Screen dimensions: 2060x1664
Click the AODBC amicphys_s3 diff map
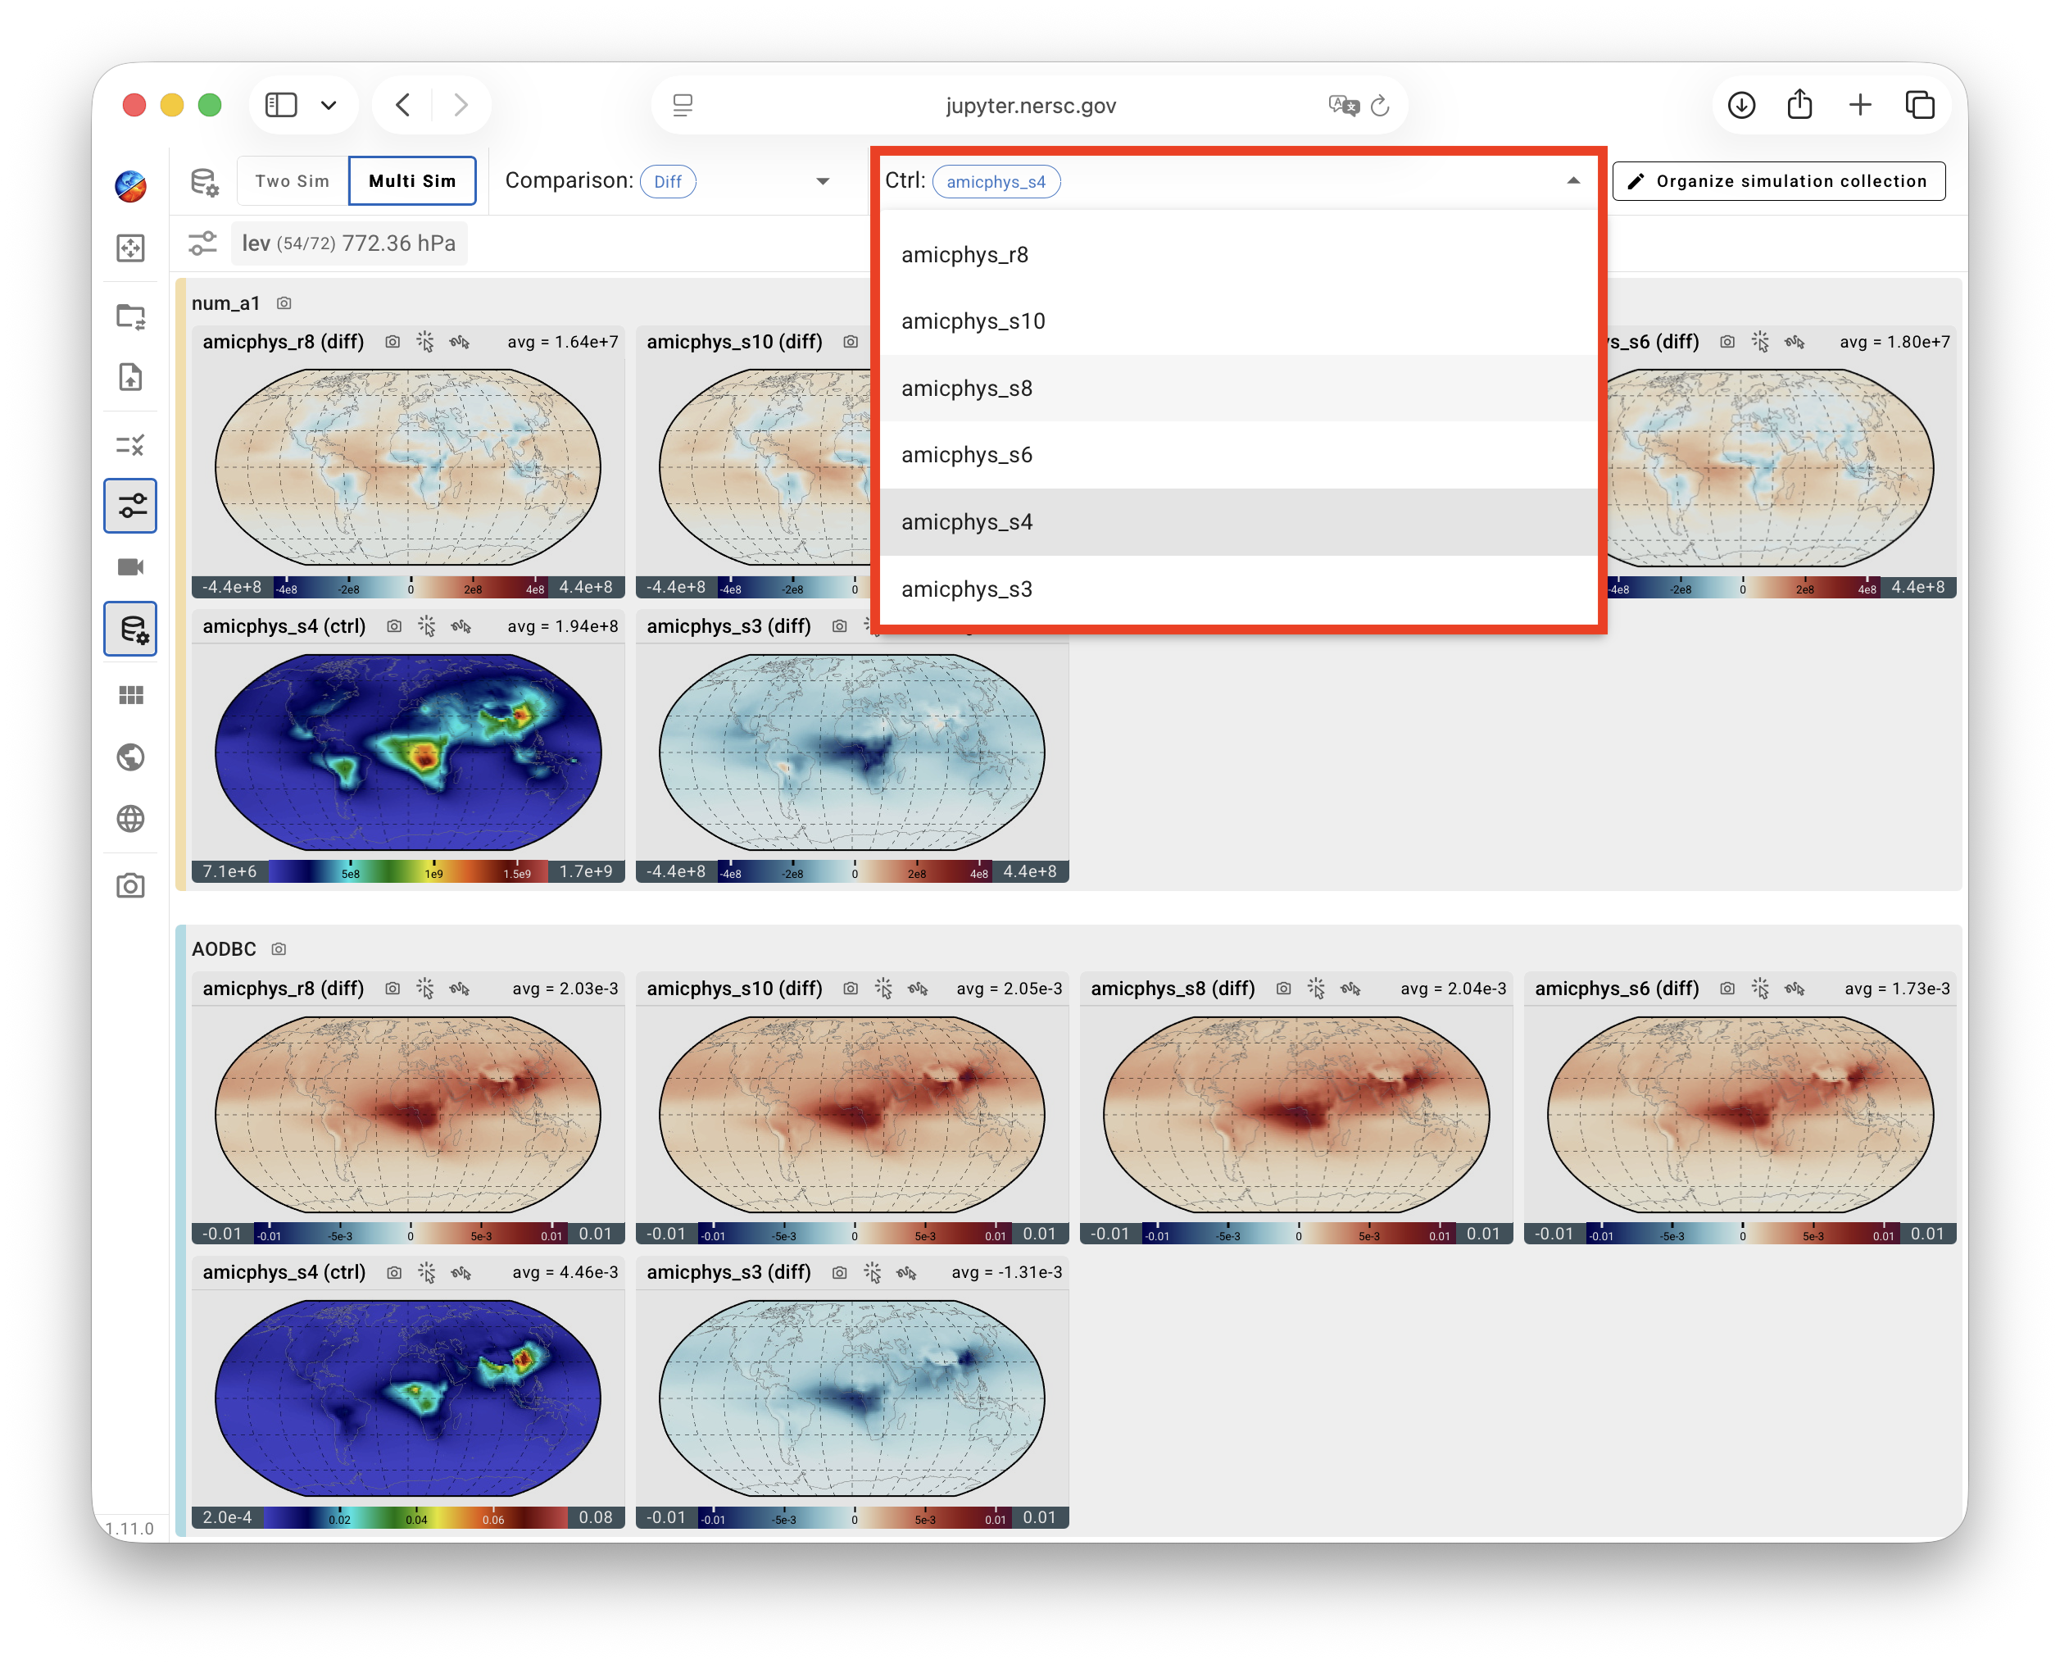(x=852, y=1398)
